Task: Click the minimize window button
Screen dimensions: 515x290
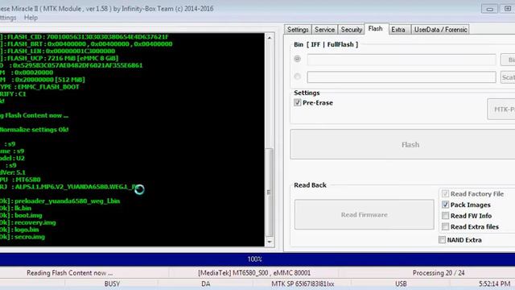Action: (489, 9)
